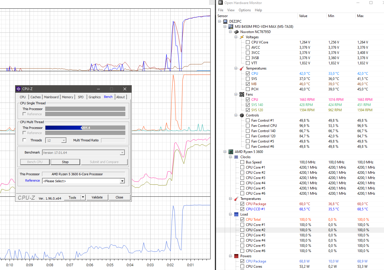
Task: Check the PCH temperature checkbox
Action: [x=248, y=89]
